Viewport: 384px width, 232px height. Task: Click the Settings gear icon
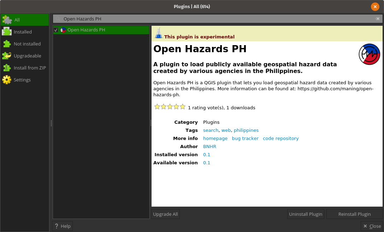[7, 80]
